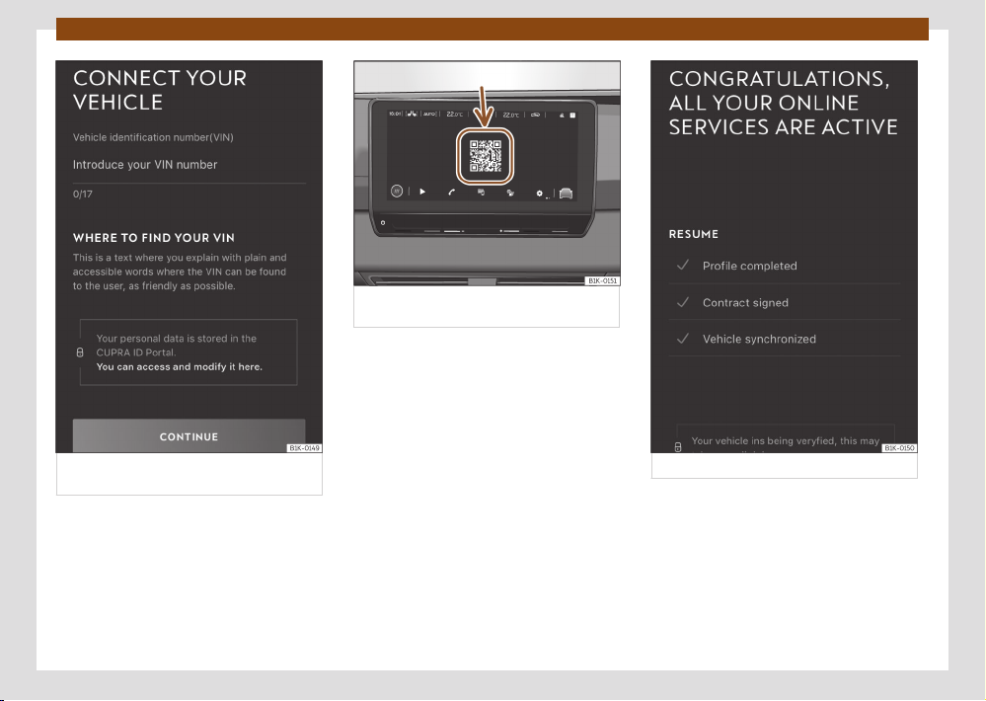This screenshot has width=986, height=701.
Task: Open the settings gear on the infotainment screen
Action: tap(539, 194)
